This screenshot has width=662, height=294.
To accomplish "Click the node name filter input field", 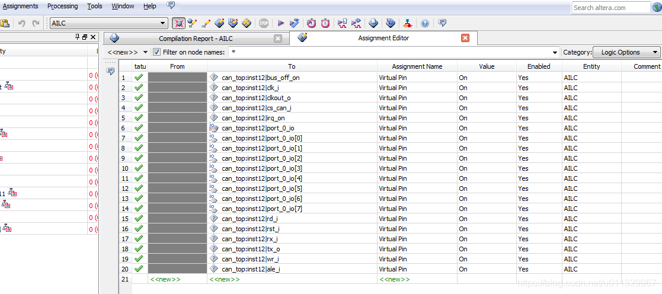I will tap(391, 52).
